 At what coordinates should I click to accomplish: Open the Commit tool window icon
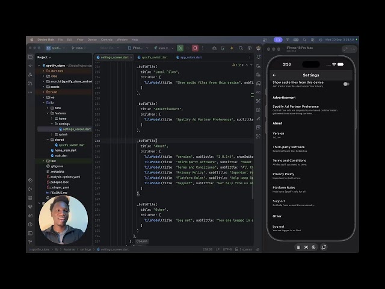click(30, 66)
